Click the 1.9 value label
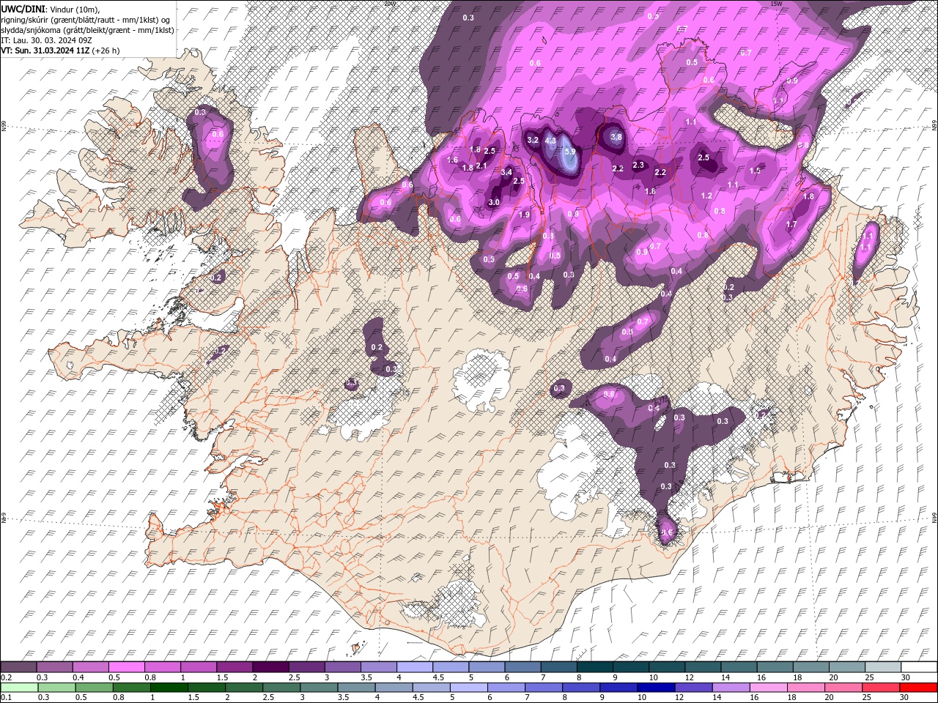 coord(524,215)
